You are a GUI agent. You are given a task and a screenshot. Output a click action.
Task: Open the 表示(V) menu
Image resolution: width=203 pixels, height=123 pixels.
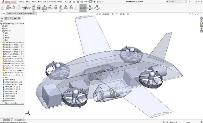pos(34,2)
